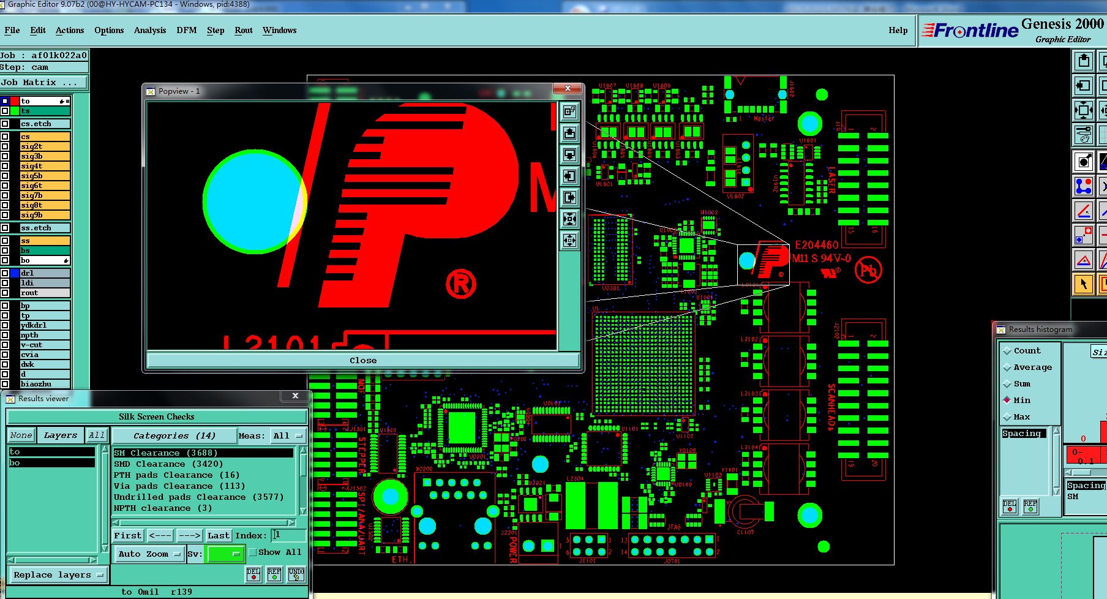Click the Close button in Popview
The width and height of the screenshot is (1107, 599).
(x=363, y=360)
